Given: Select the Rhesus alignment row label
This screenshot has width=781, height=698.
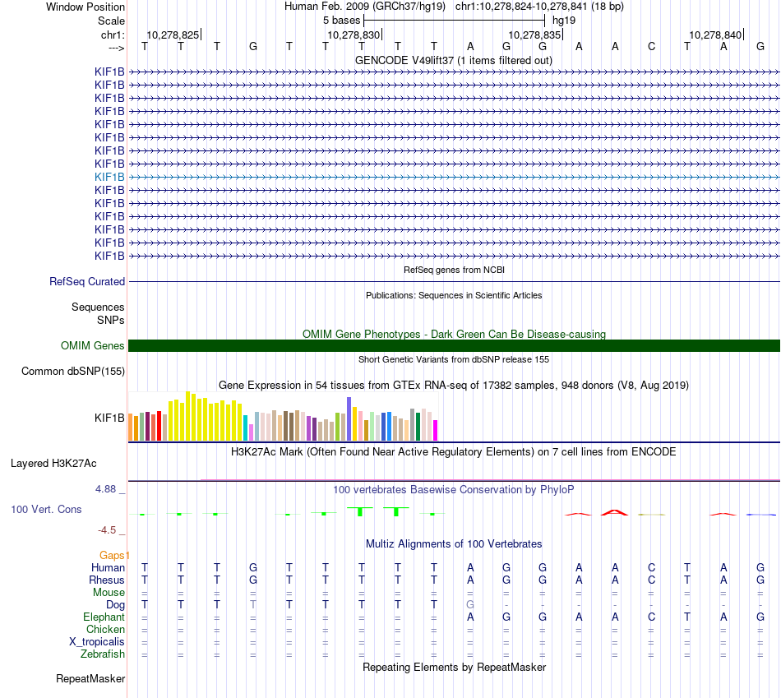Looking at the screenshot, I should pyautogui.click(x=107, y=580).
